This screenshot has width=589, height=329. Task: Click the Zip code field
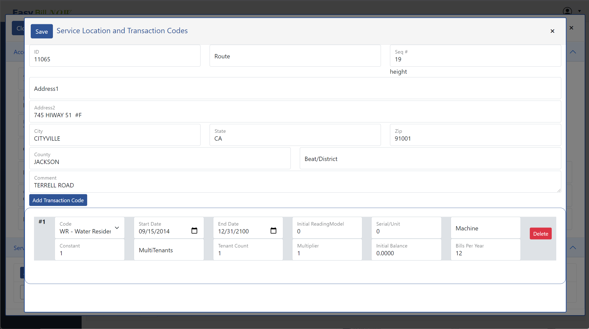point(475,135)
